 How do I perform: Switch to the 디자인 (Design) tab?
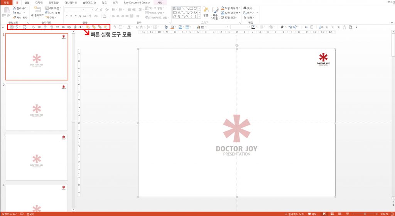click(39, 3)
